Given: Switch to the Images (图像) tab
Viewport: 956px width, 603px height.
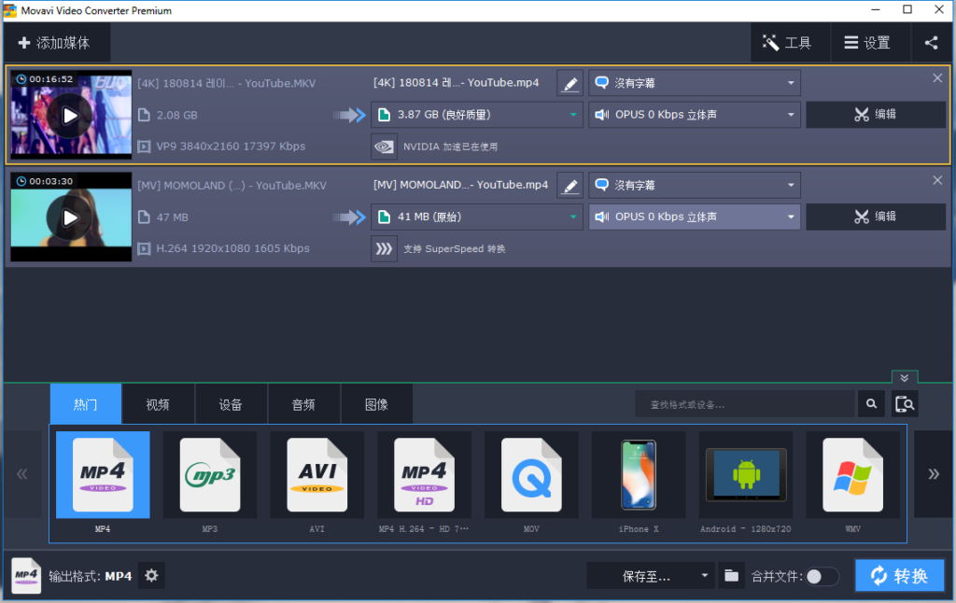Looking at the screenshot, I should click(x=376, y=403).
